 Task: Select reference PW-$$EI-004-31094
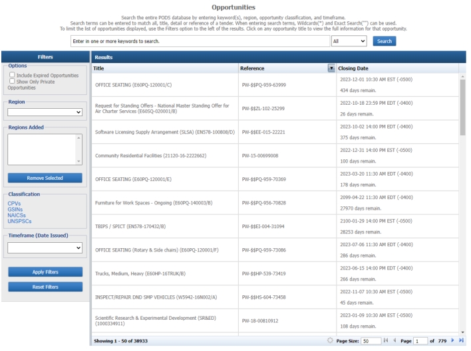pos(263,226)
